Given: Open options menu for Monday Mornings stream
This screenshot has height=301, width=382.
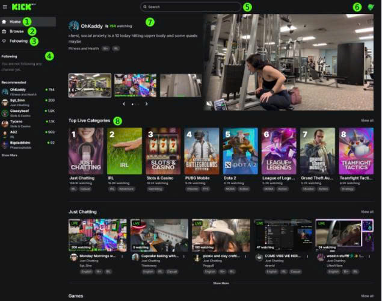Looking at the screenshot, I should click(122, 256).
